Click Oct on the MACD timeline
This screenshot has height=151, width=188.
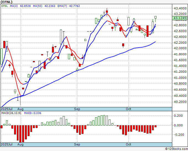128,144
